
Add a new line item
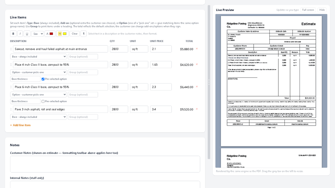click(x=20, y=125)
